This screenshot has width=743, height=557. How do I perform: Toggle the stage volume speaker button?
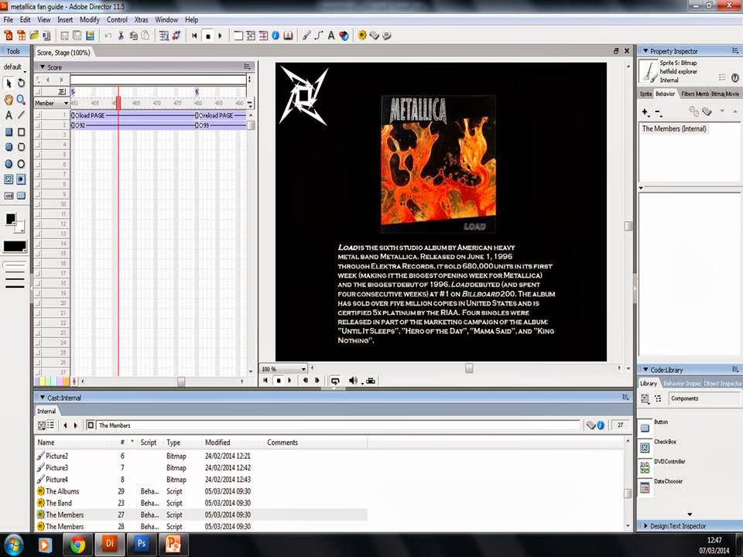pyautogui.click(x=353, y=381)
